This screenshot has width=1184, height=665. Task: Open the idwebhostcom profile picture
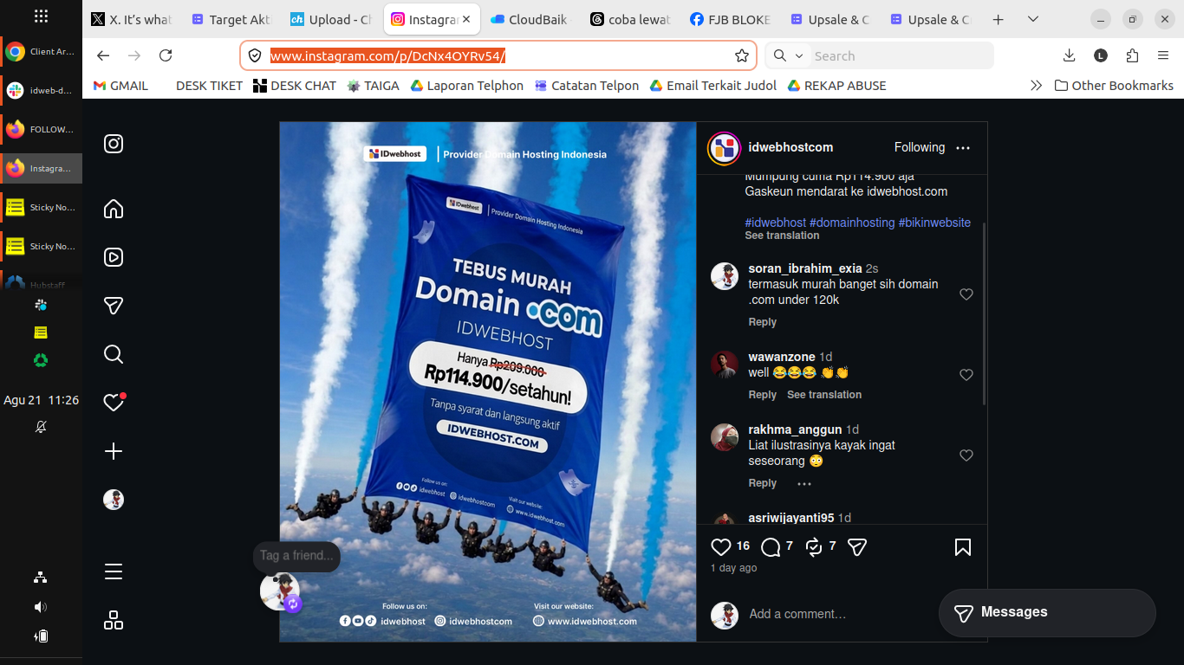[x=724, y=148]
